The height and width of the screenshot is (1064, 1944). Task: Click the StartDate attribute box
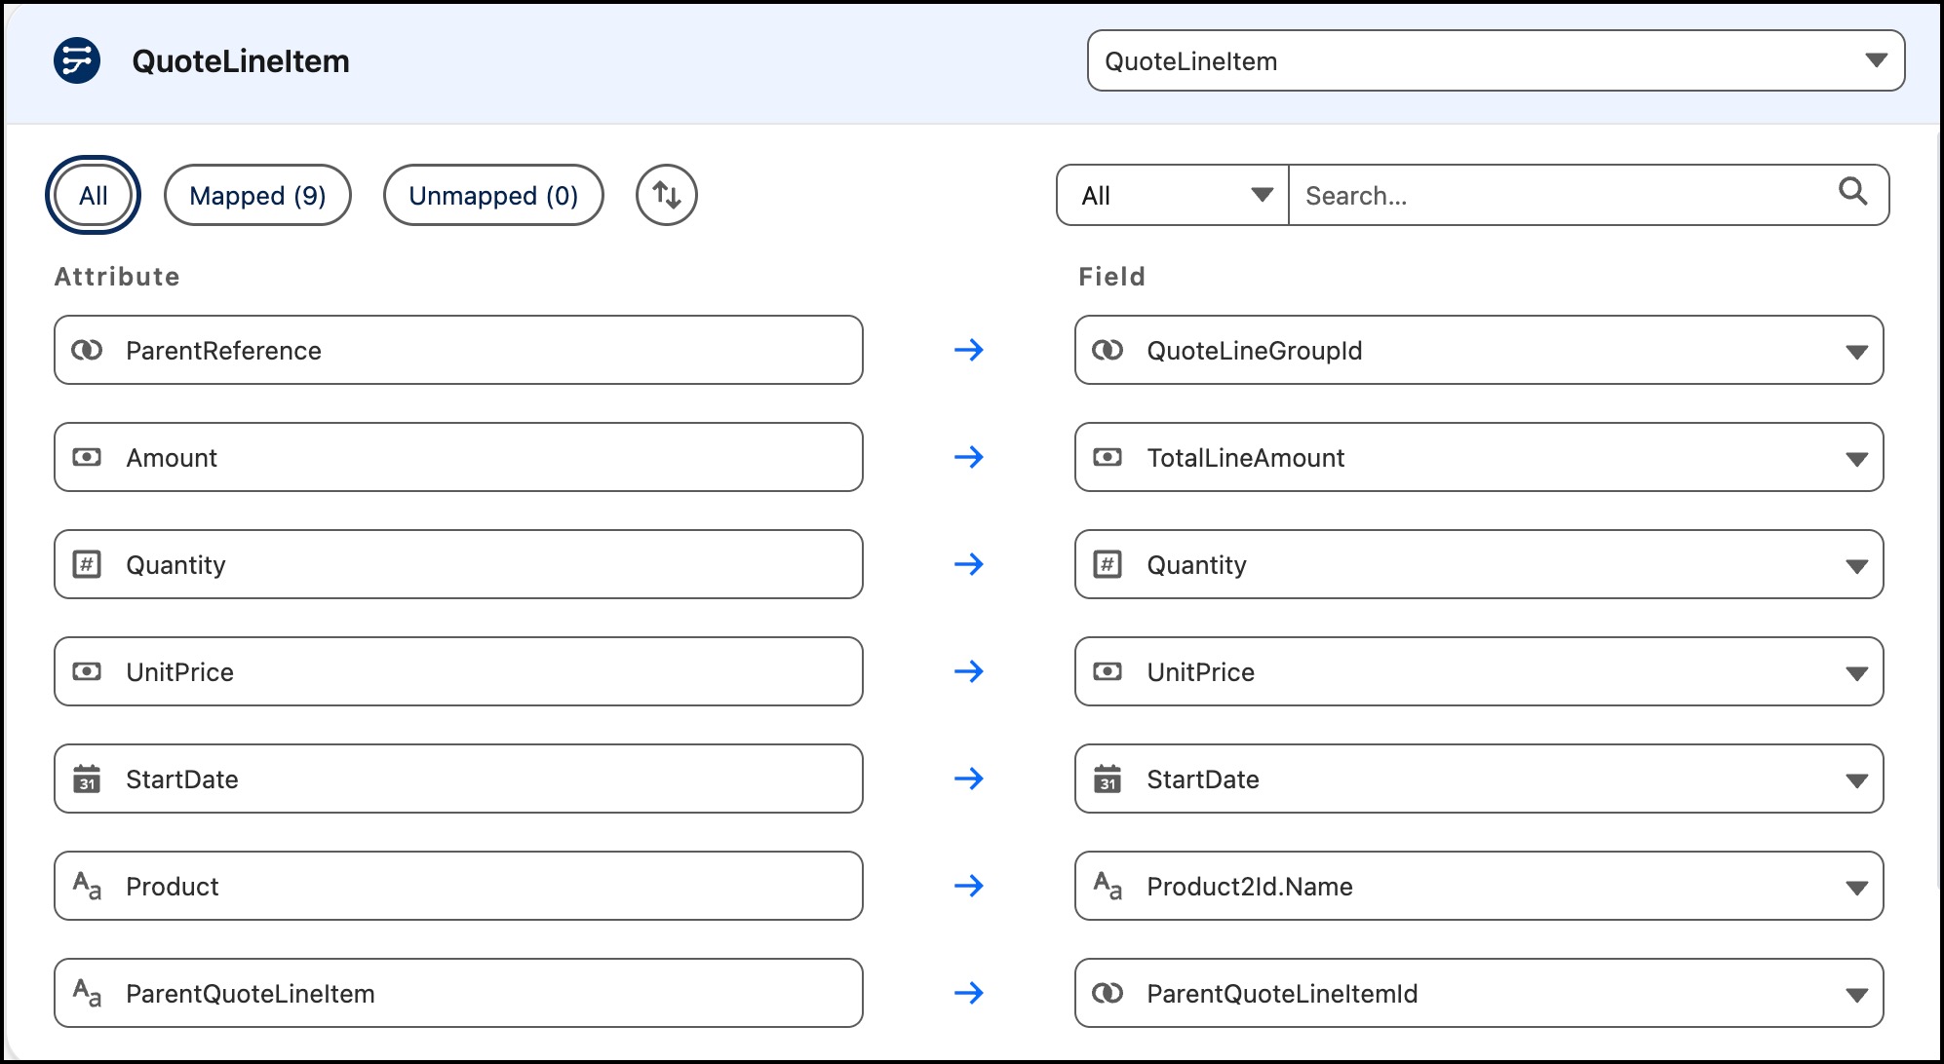tap(458, 779)
